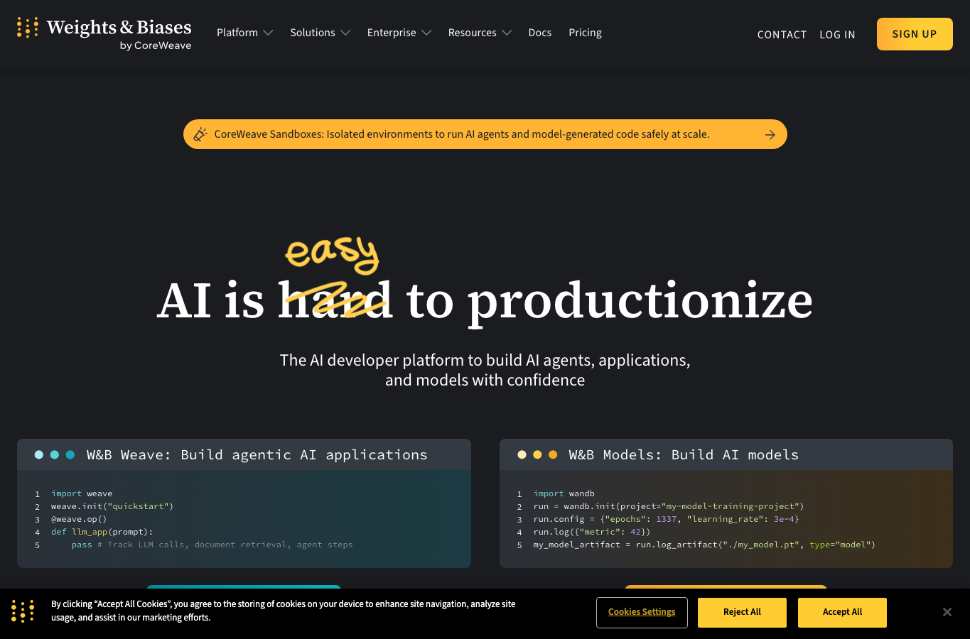The height and width of the screenshot is (639, 970).
Task: Open Cookies Settings
Action: click(x=642, y=612)
